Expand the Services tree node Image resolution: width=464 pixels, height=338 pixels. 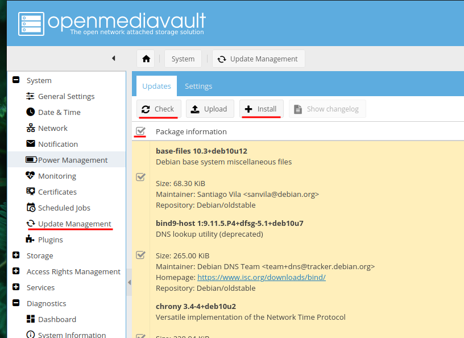16,287
